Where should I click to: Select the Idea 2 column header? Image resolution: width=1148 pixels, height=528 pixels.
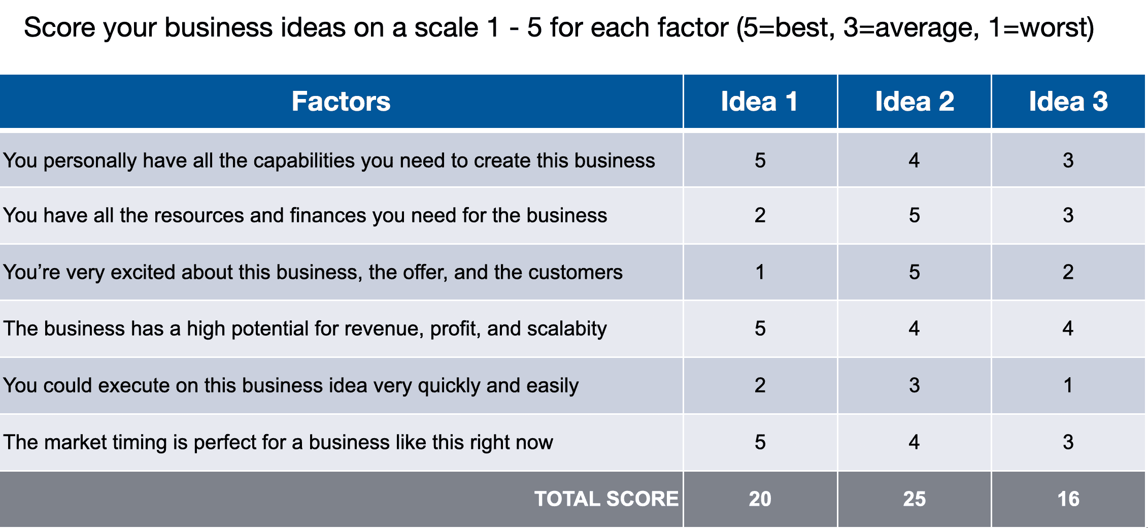[914, 102]
